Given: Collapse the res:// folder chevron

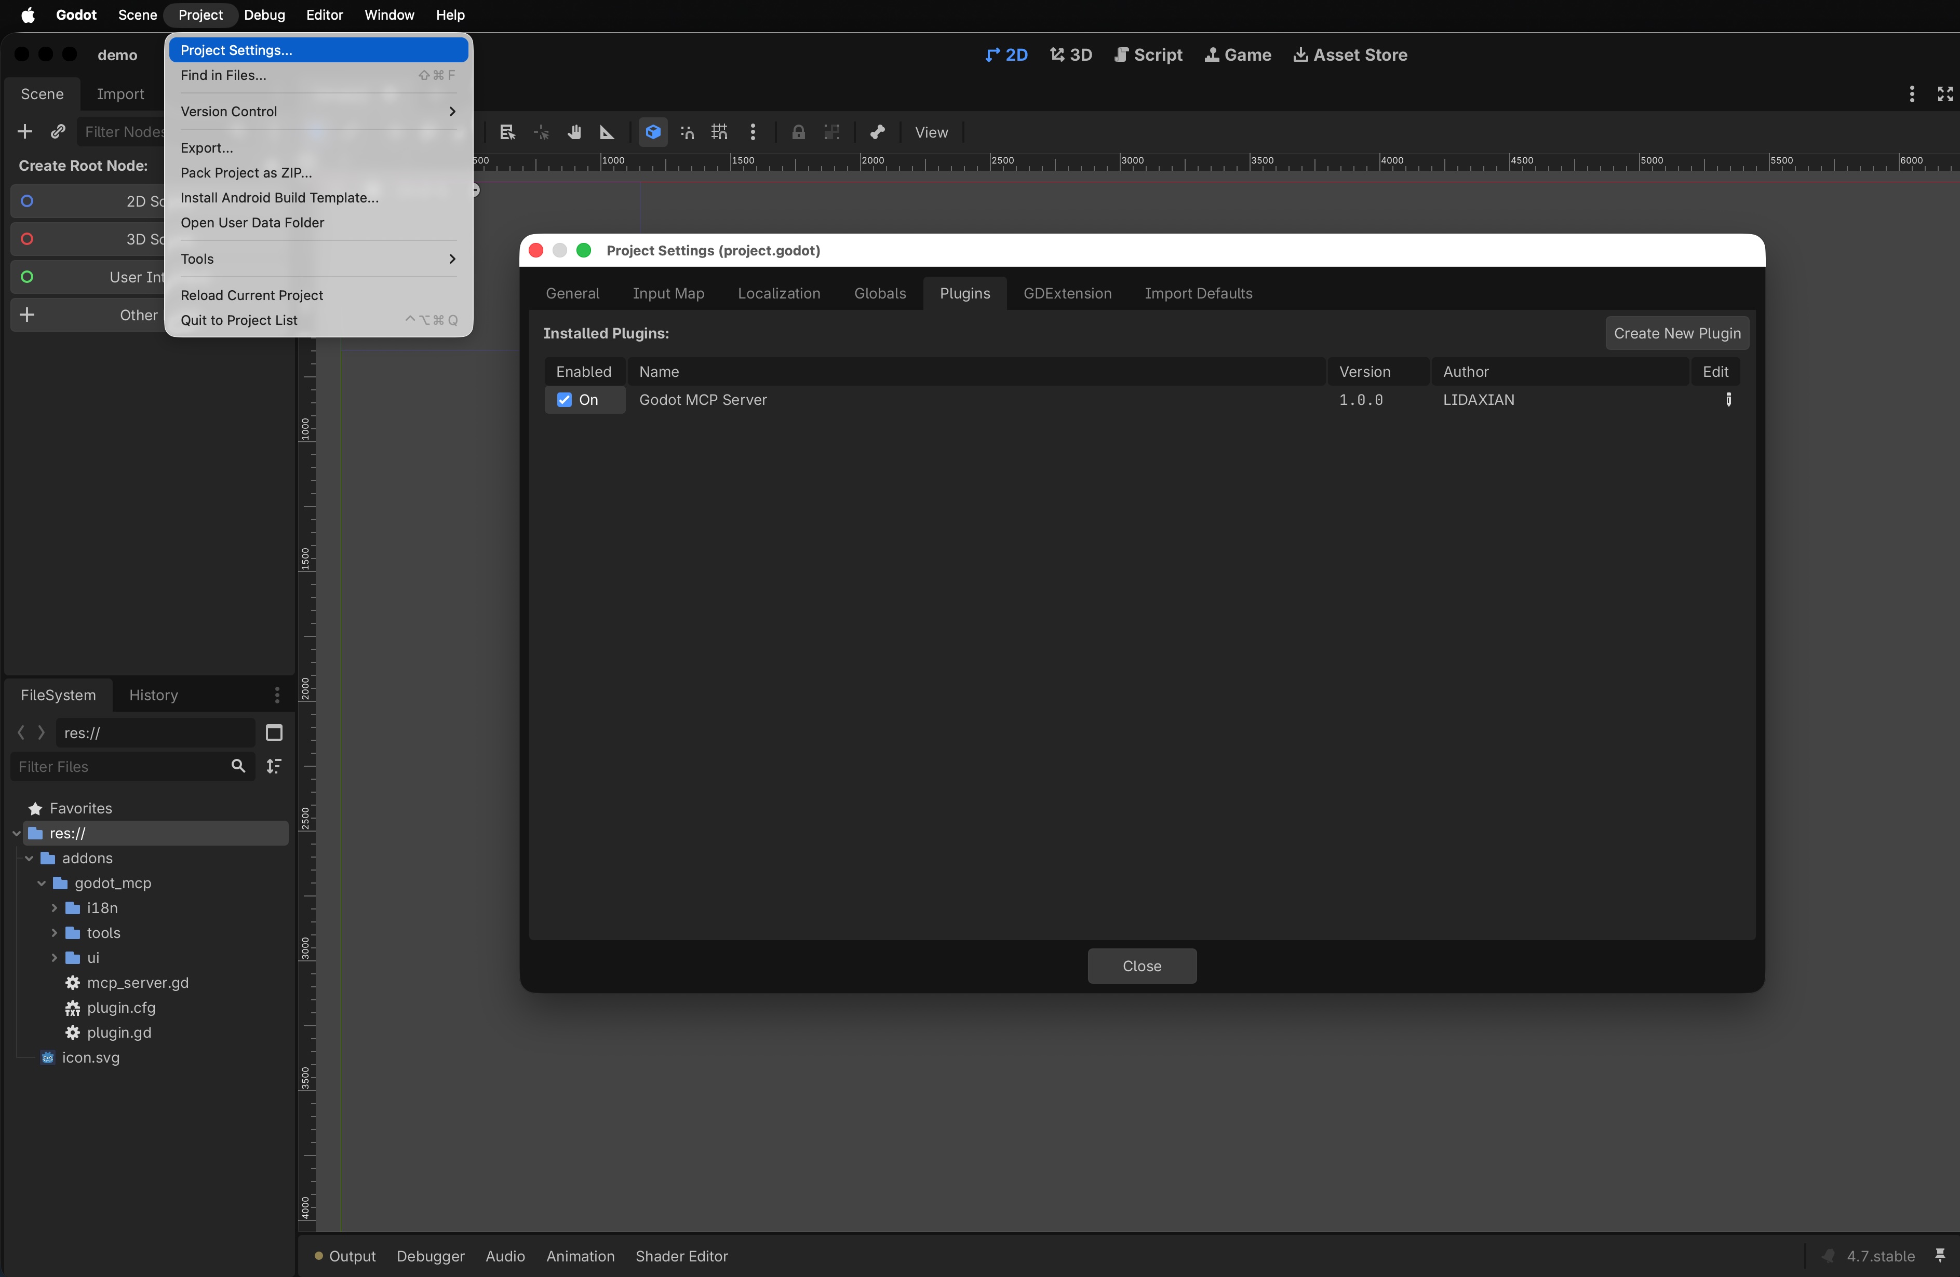Looking at the screenshot, I should click(17, 833).
